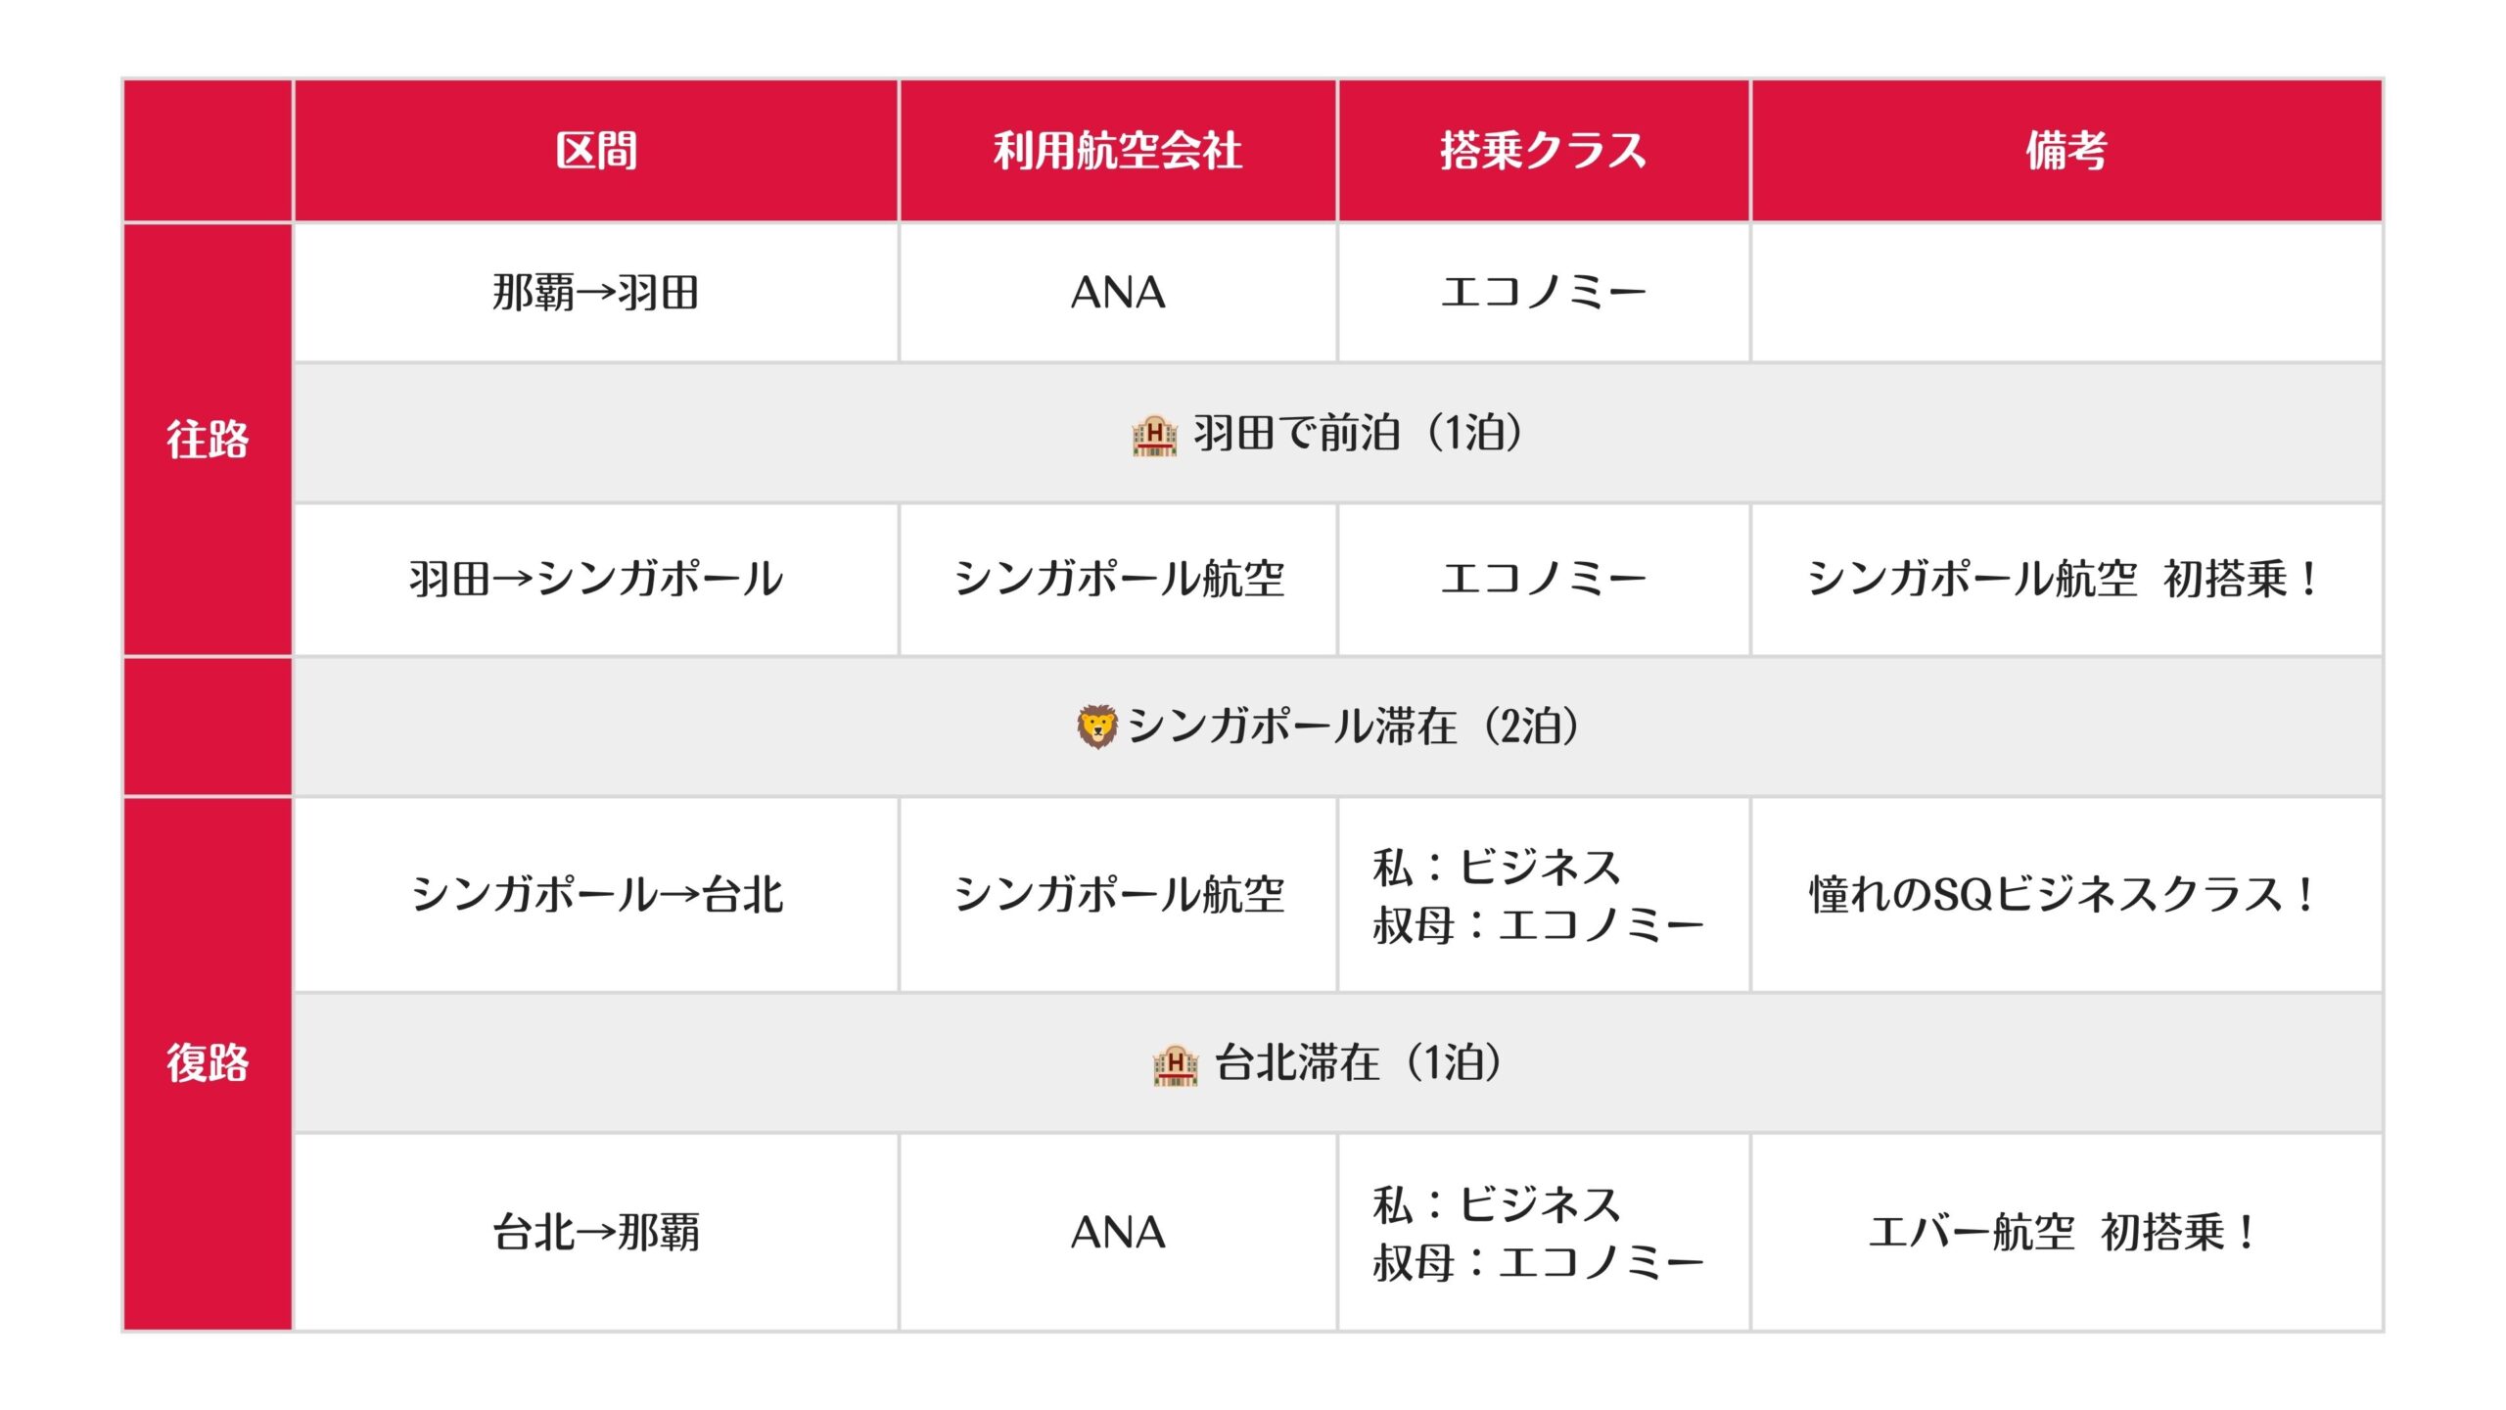Click ANA in the 台北→那覇 row
The height and width of the screenshot is (1410, 2506).
(x=1118, y=1232)
